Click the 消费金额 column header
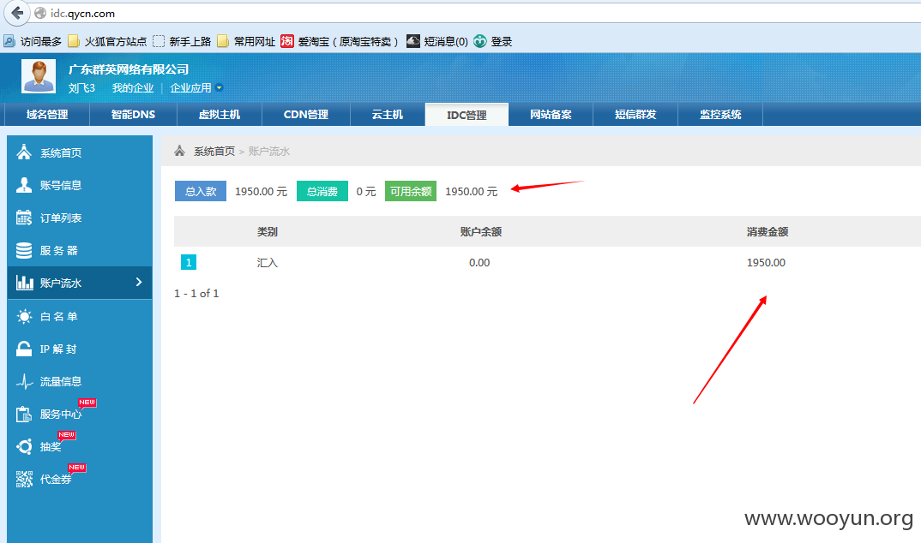This screenshot has width=921, height=543. point(767,231)
